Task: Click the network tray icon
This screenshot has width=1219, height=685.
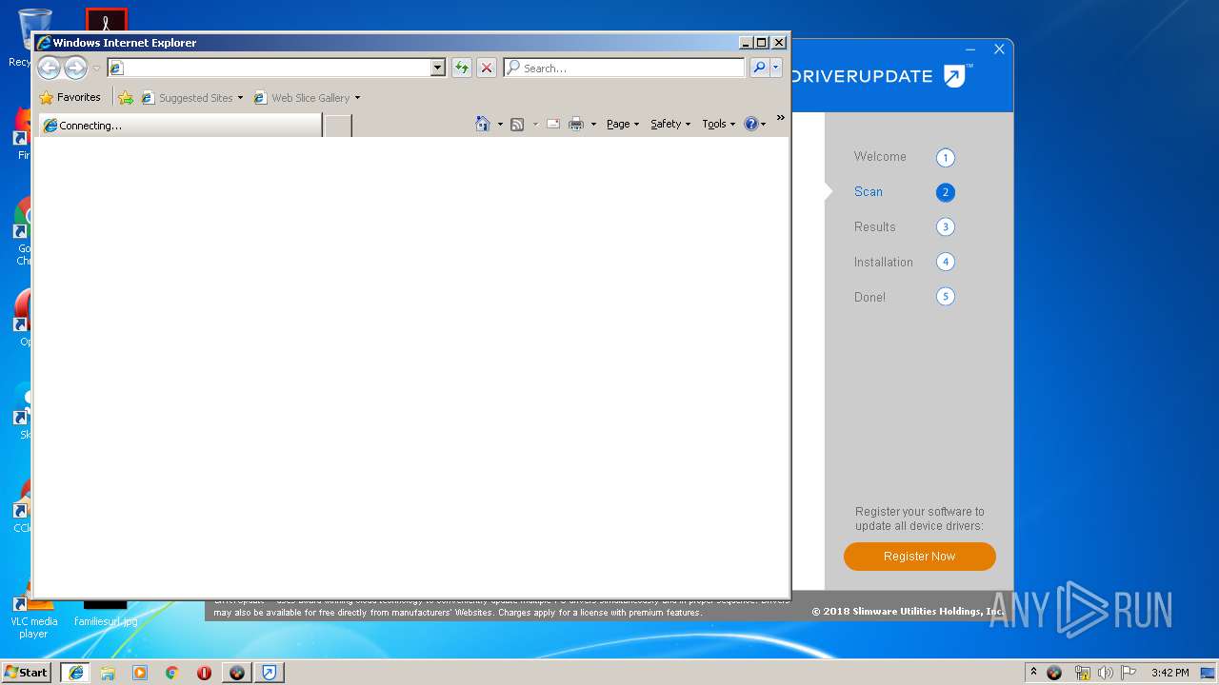Action: tap(1082, 673)
